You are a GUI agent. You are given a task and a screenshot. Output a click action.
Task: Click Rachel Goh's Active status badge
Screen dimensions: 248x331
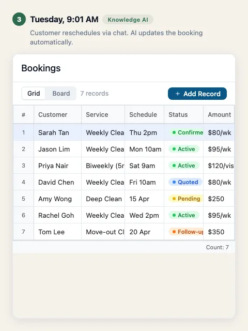(x=184, y=215)
